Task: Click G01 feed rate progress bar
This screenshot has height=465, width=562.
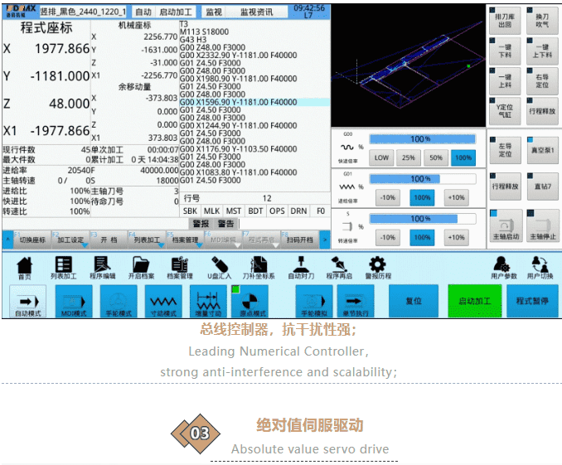Action: [x=423, y=179]
